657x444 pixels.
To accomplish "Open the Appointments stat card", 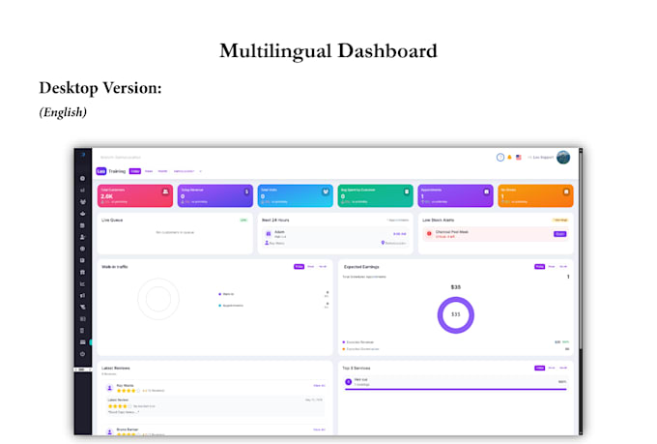I will coord(455,195).
